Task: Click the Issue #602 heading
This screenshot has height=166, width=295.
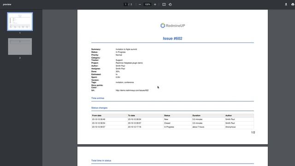Action: tap(172, 38)
